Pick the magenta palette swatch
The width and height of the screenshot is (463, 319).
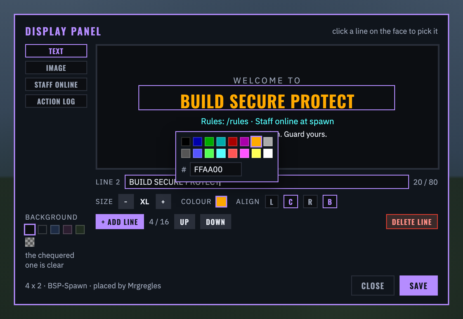(244, 153)
